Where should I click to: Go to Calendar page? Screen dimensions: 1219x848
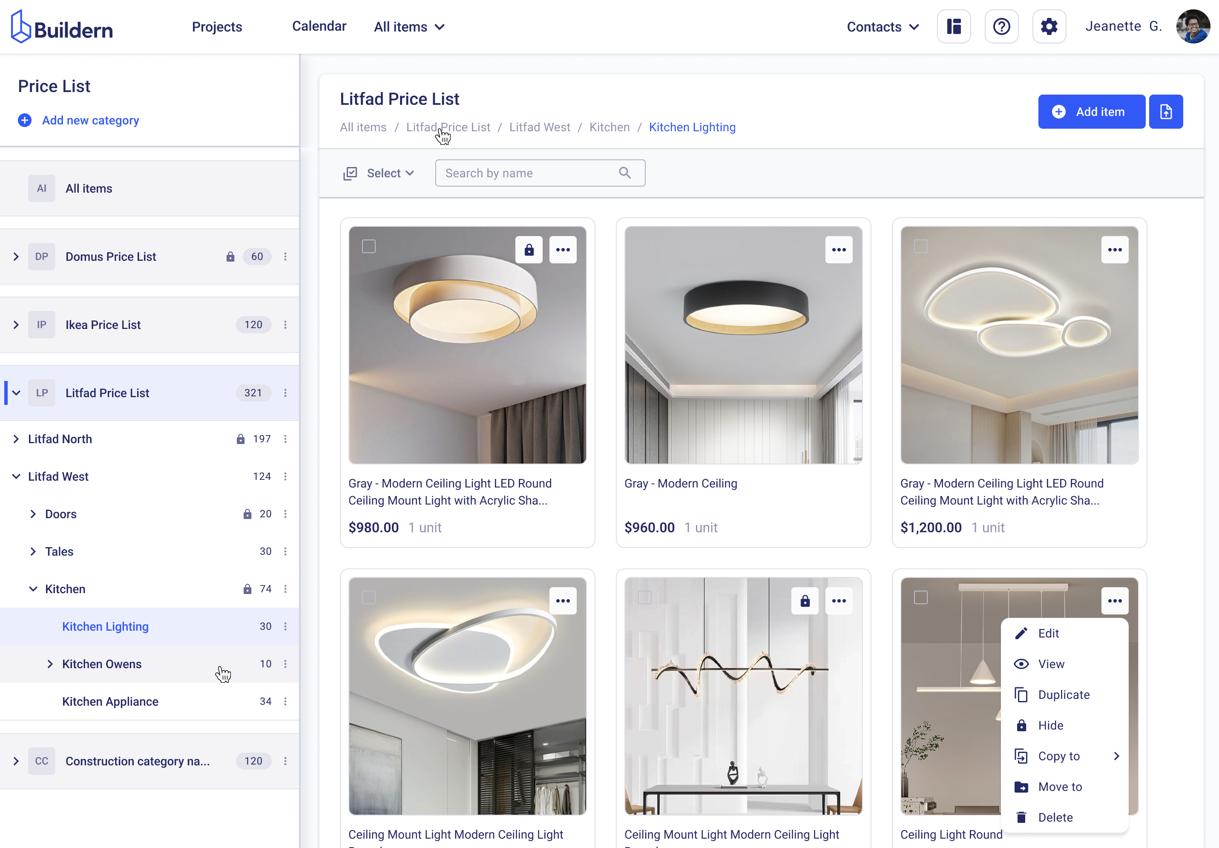pos(319,26)
